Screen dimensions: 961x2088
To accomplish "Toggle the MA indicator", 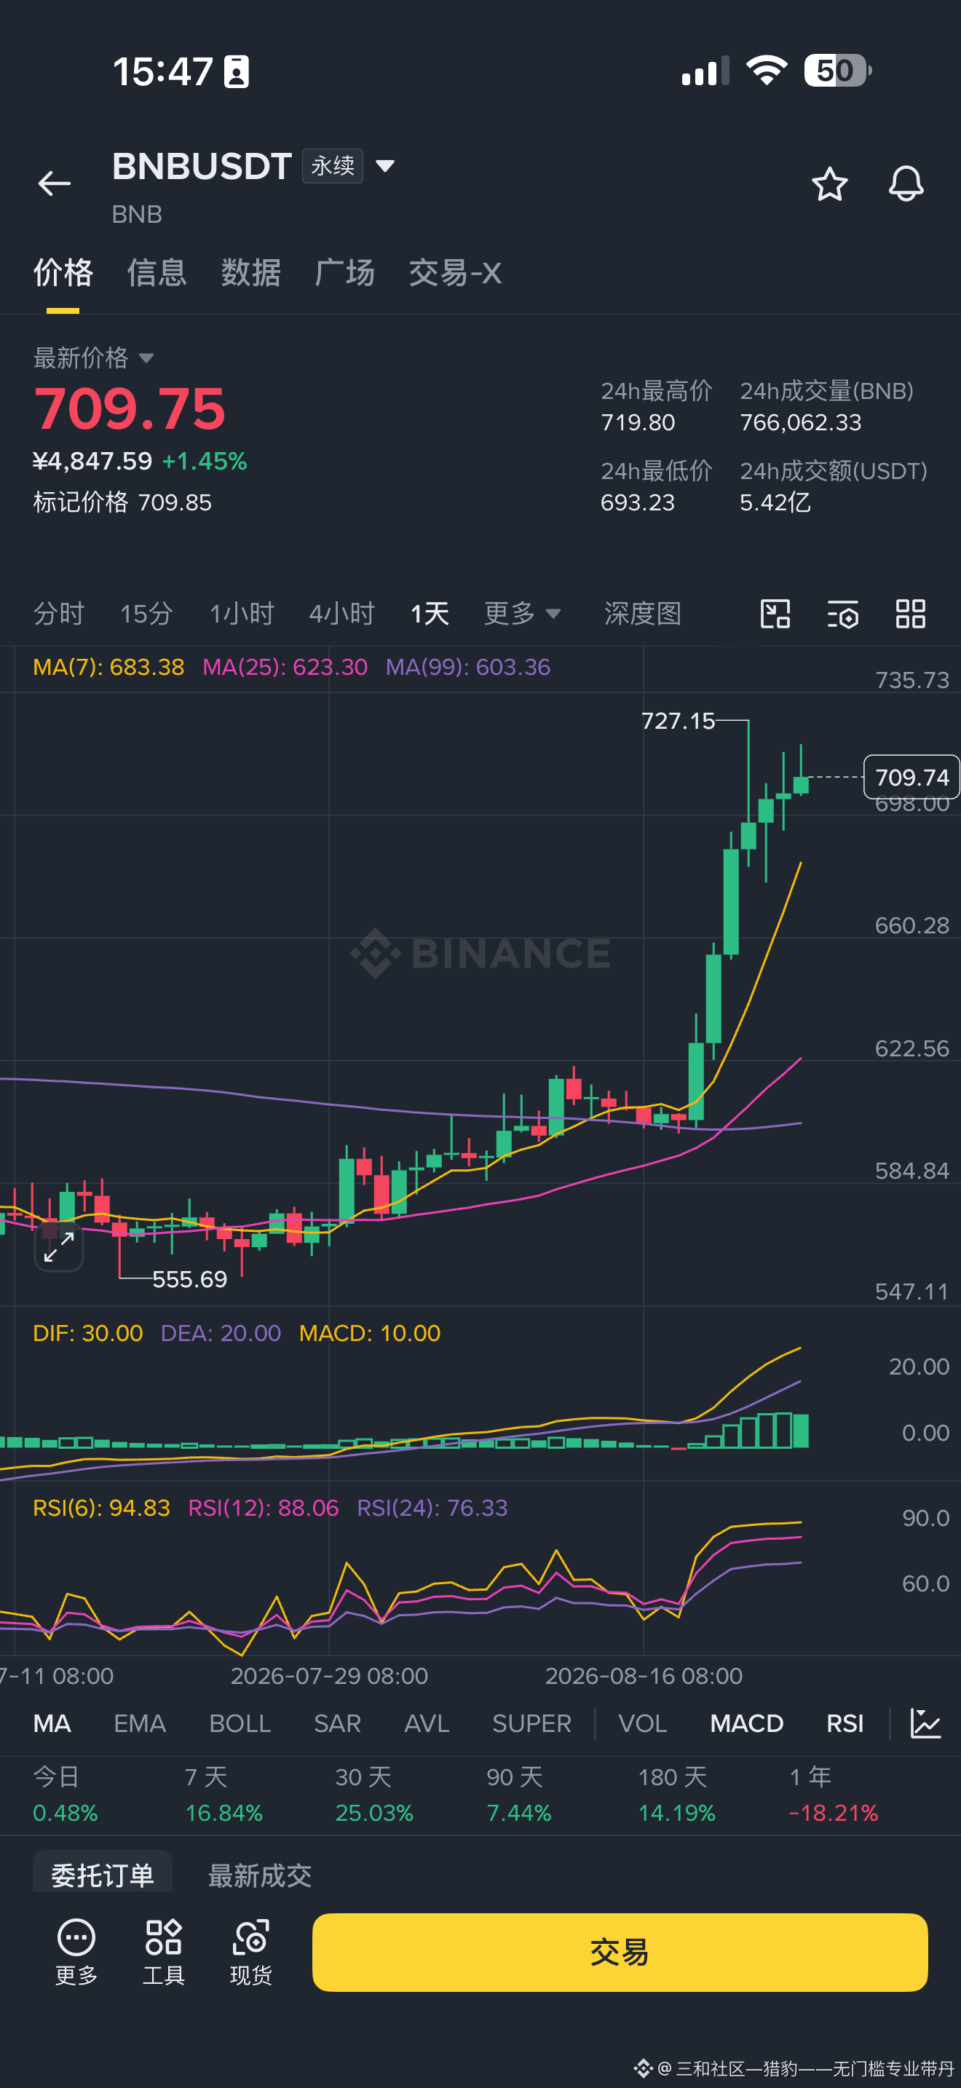I will (52, 1723).
